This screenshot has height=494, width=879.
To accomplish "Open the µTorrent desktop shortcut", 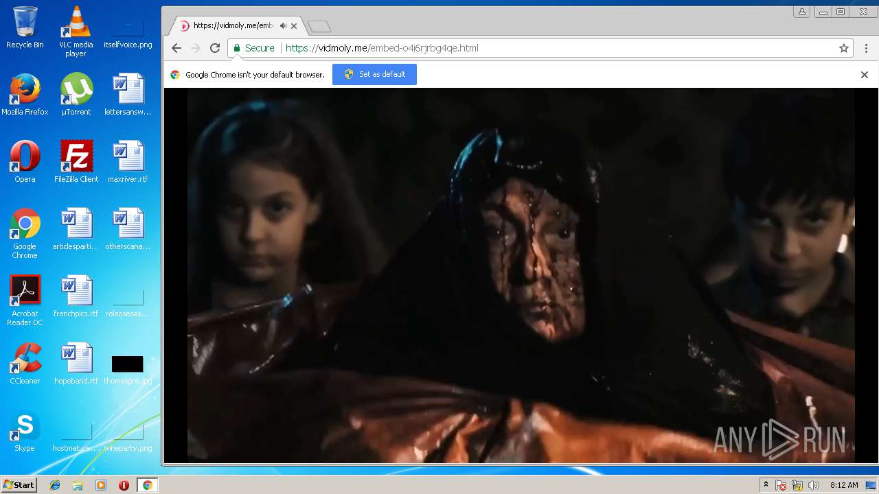I will click(x=76, y=95).
